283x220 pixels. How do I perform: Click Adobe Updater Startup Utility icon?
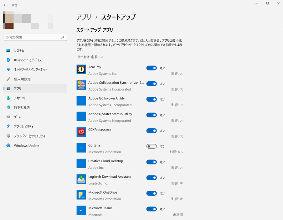(x=81, y=117)
